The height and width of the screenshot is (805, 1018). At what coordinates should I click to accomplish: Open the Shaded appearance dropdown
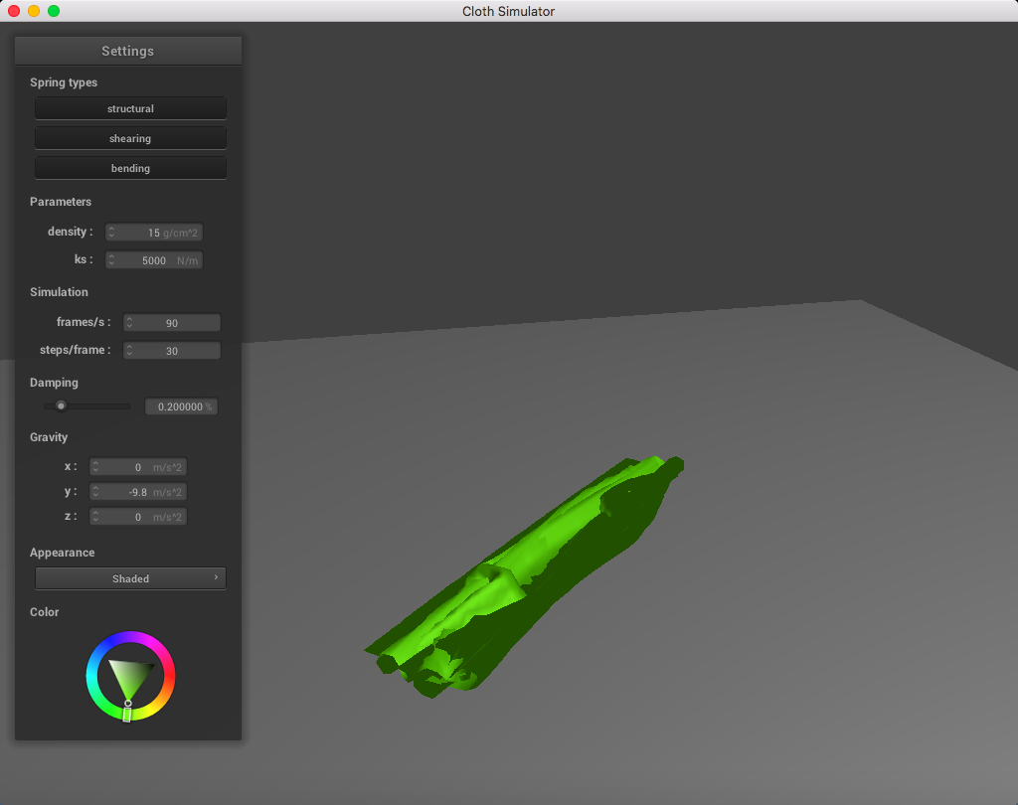tap(130, 578)
